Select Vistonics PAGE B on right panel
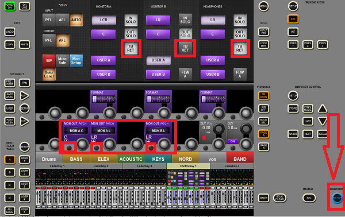 pyautogui.click(x=263, y=147)
